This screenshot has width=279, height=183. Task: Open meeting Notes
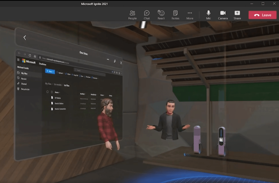(175, 15)
